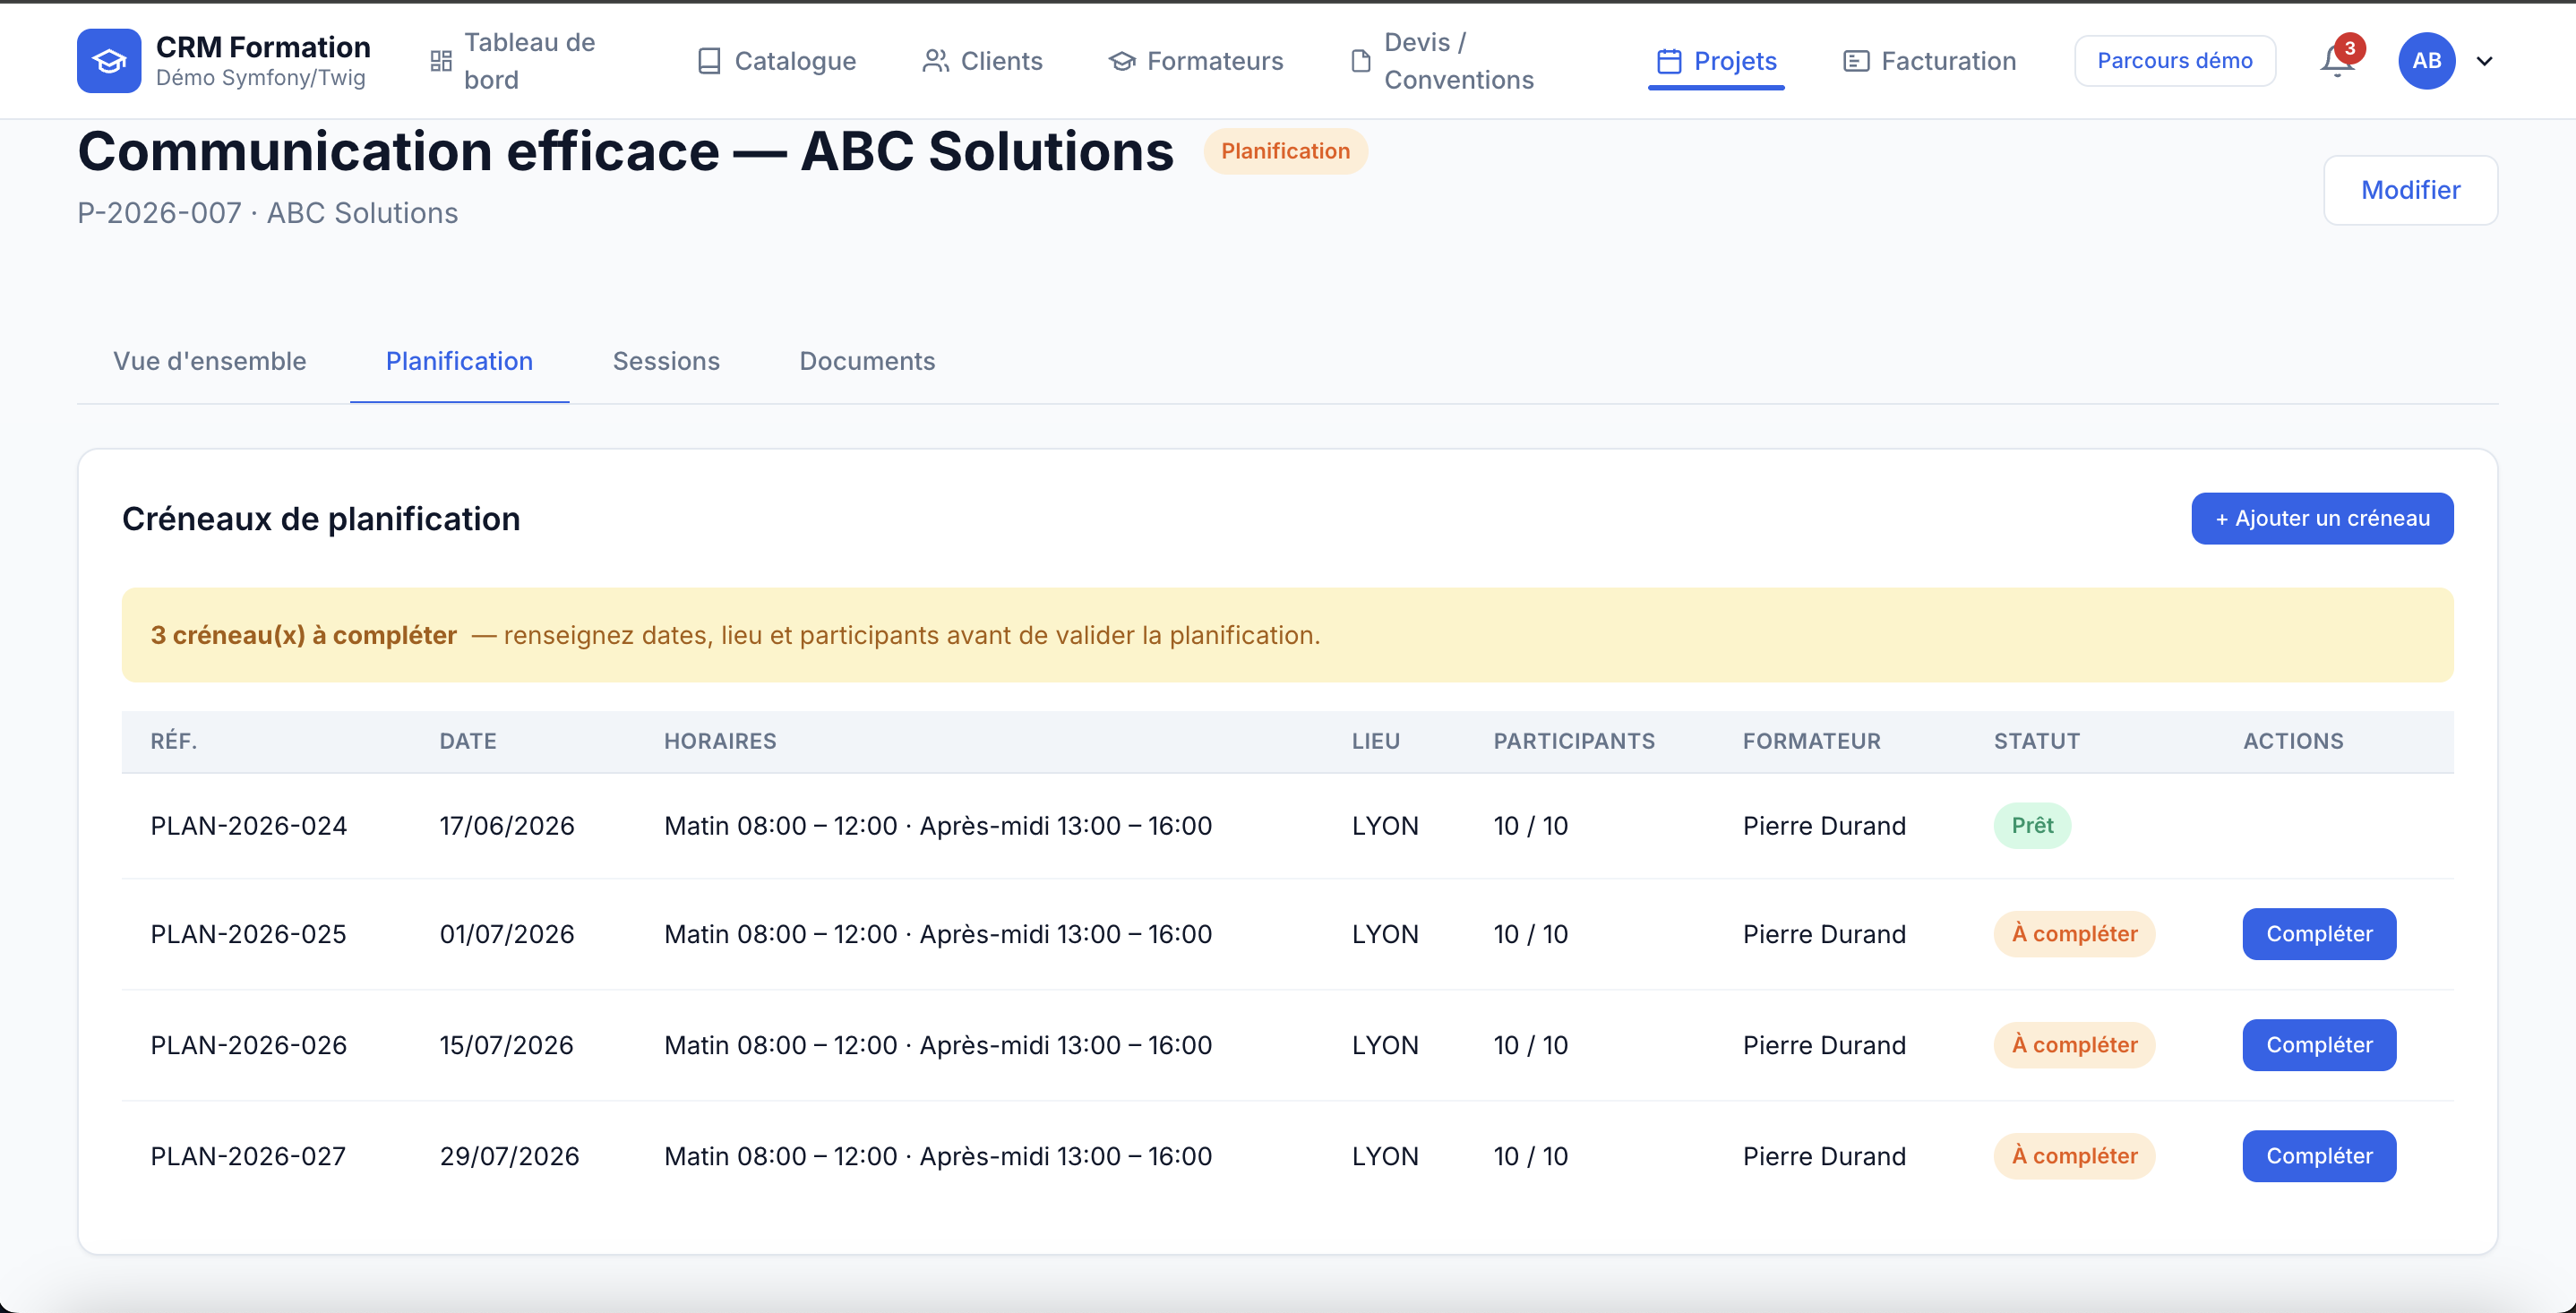Click reference PLAN-2026-025
Image resolution: width=2576 pixels, height=1313 pixels.
pyautogui.click(x=249, y=934)
